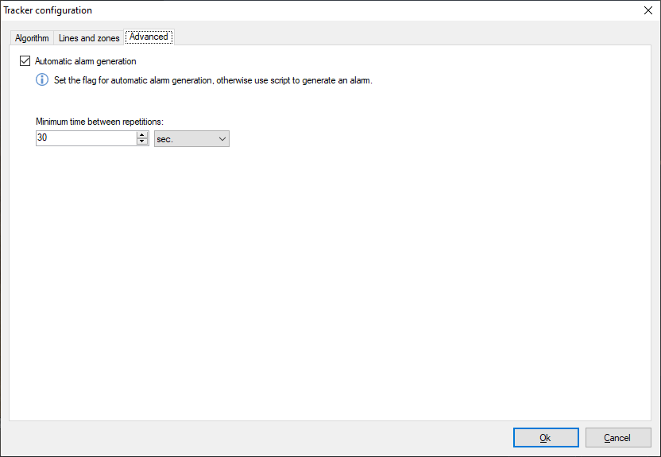Select the Advanced tab
This screenshot has height=457, width=661.
[x=149, y=37]
